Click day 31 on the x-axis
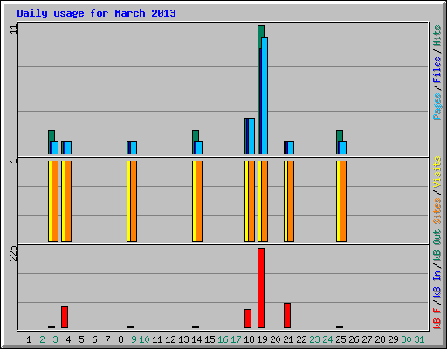447x349 pixels. click(419, 339)
